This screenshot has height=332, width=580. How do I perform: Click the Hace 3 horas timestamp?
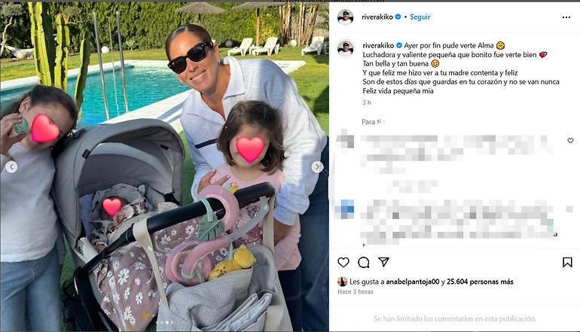(355, 291)
